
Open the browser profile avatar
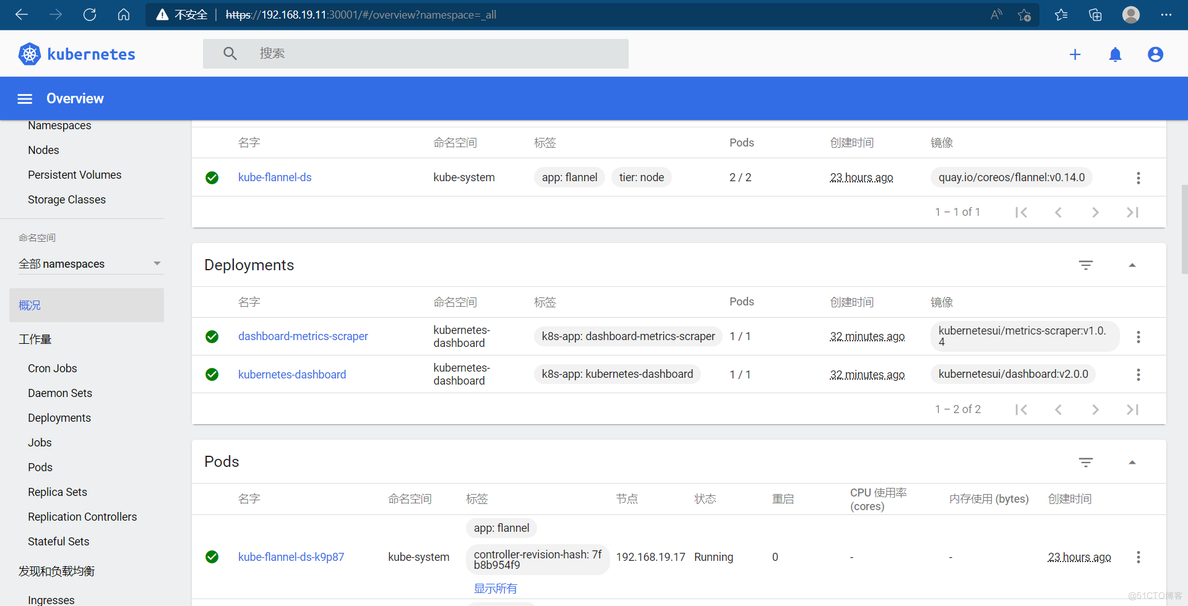(1131, 15)
